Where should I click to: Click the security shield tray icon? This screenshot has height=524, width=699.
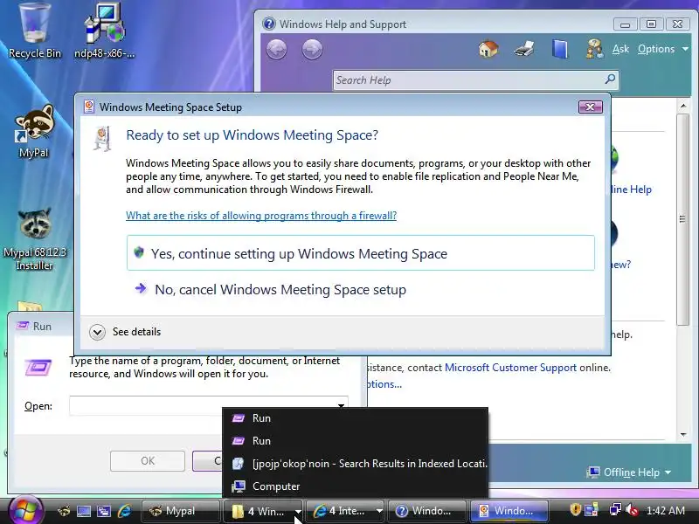tap(576, 509)
